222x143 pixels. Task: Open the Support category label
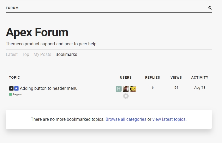[x=17, y=95]
